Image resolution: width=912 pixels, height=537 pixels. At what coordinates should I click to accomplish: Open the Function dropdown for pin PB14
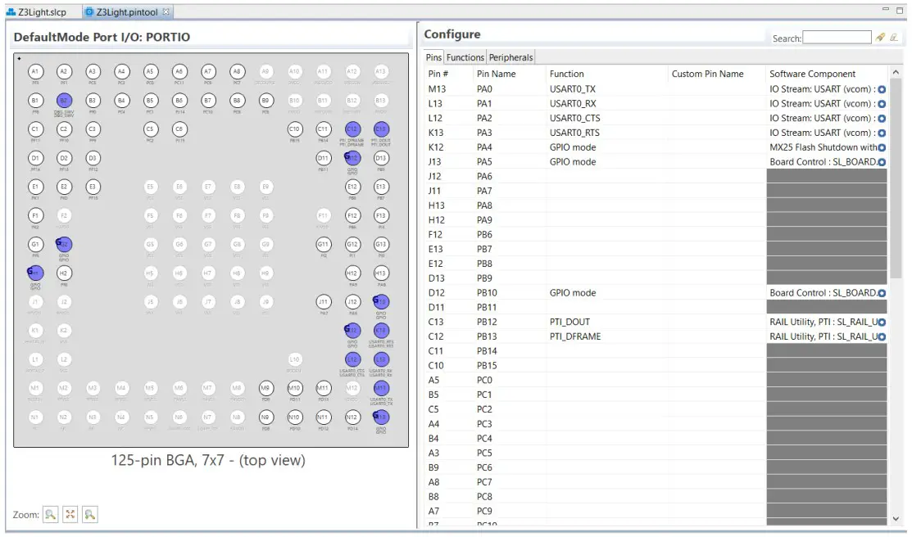[606, 350]
